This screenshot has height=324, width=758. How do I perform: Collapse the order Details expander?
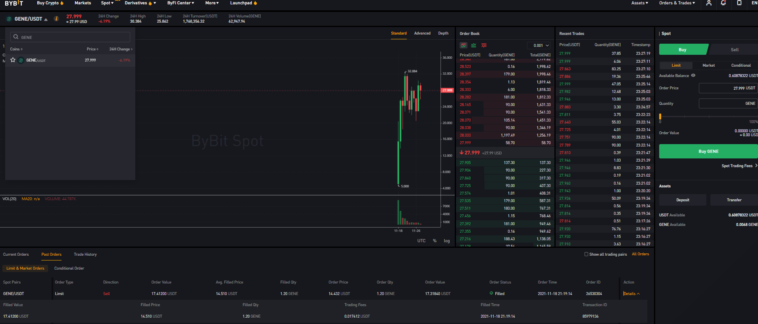pyautogui.click(x=631, y=294)
